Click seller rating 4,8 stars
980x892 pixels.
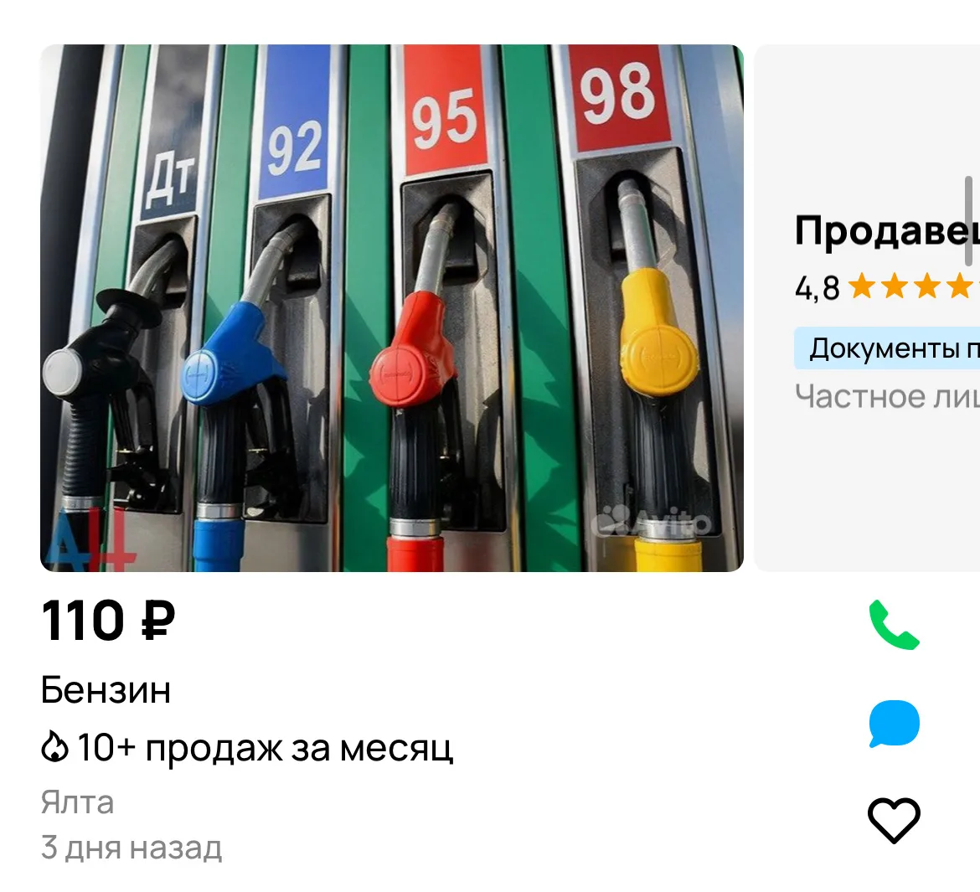pos(887,287)
